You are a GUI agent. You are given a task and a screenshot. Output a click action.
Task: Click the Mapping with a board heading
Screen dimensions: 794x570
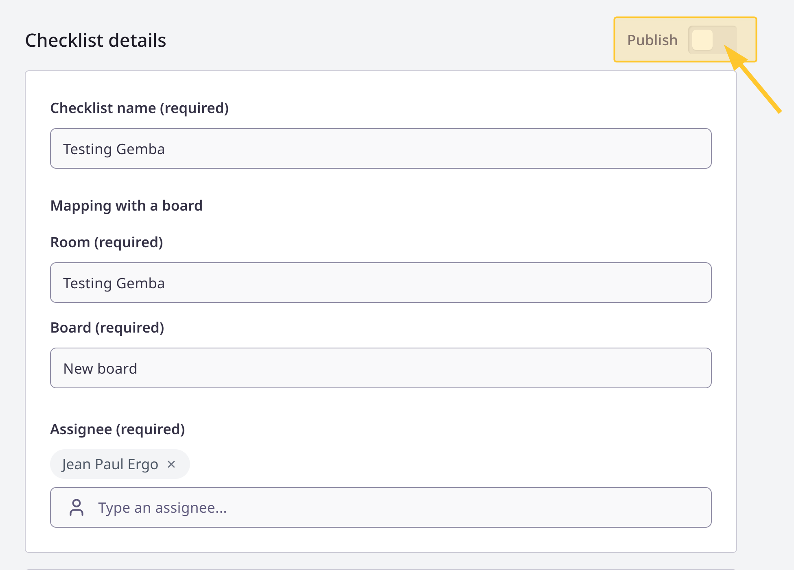[x=127, y=206]
